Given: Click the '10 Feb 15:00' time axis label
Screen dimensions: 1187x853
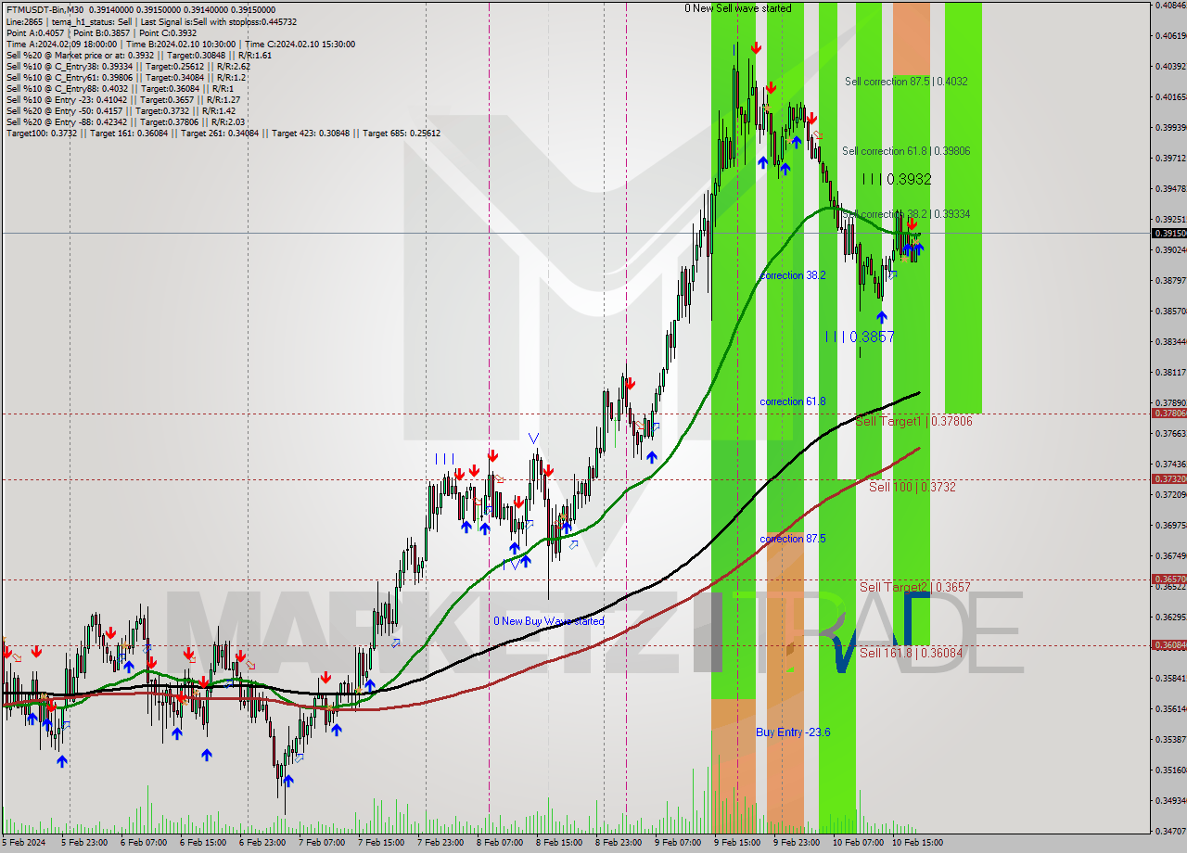Looking at the screenshot, I should point(917,844).
